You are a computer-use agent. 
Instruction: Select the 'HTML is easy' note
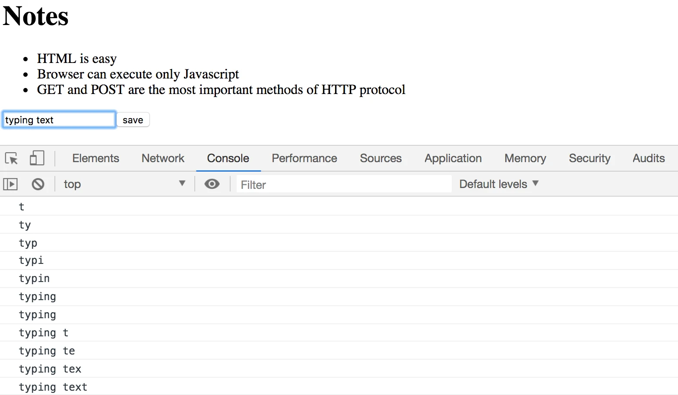(77, 58)
